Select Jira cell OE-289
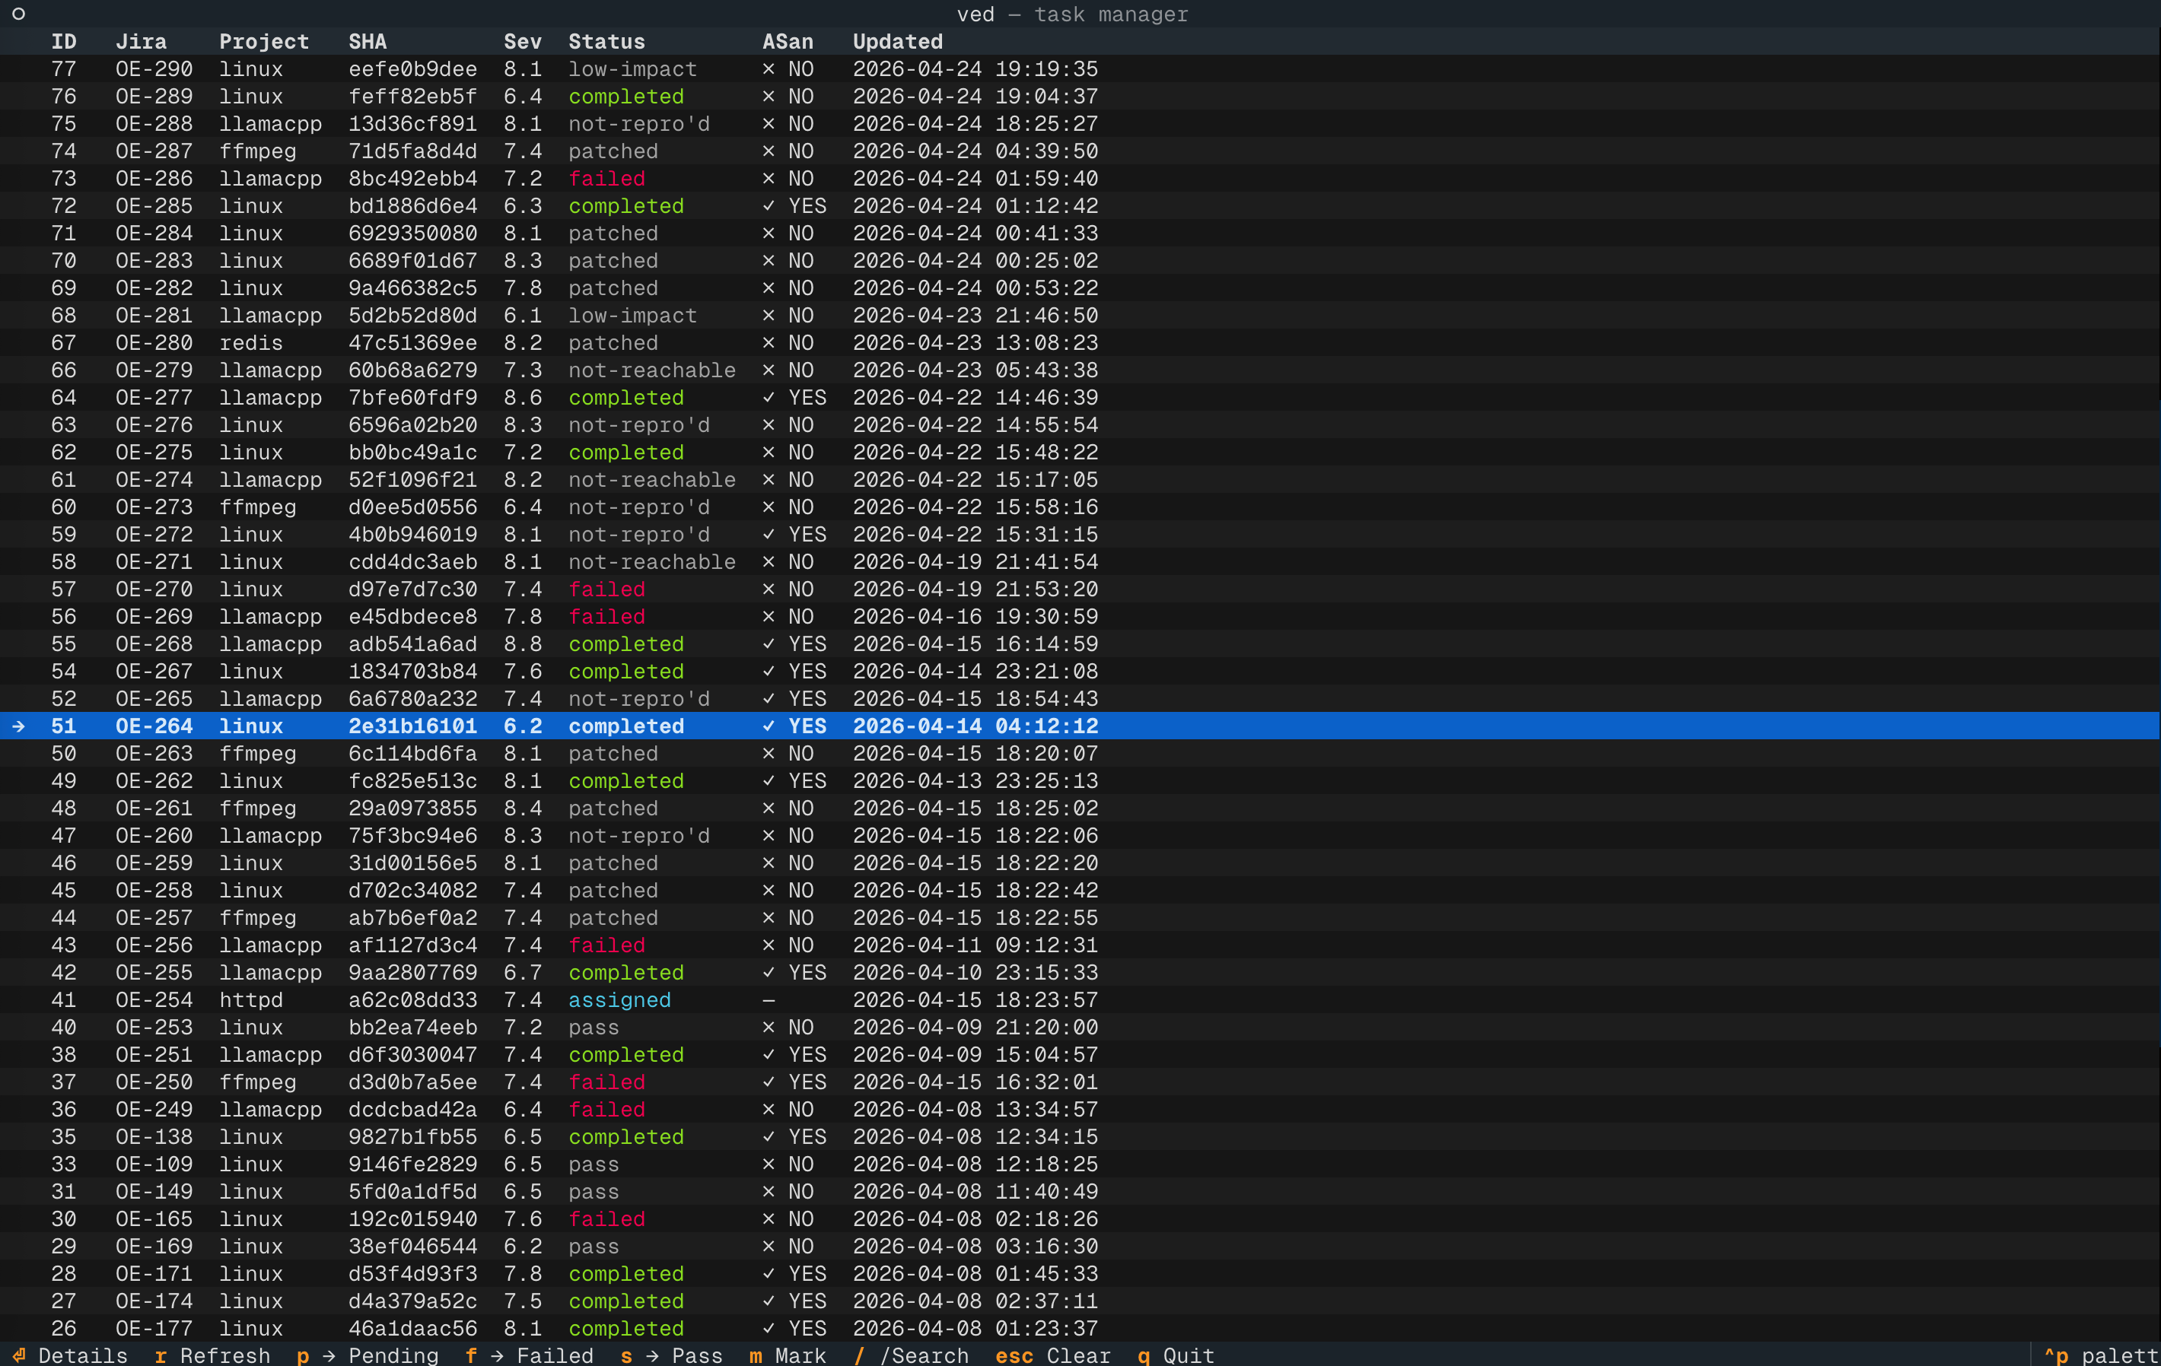 pos(154,96)
